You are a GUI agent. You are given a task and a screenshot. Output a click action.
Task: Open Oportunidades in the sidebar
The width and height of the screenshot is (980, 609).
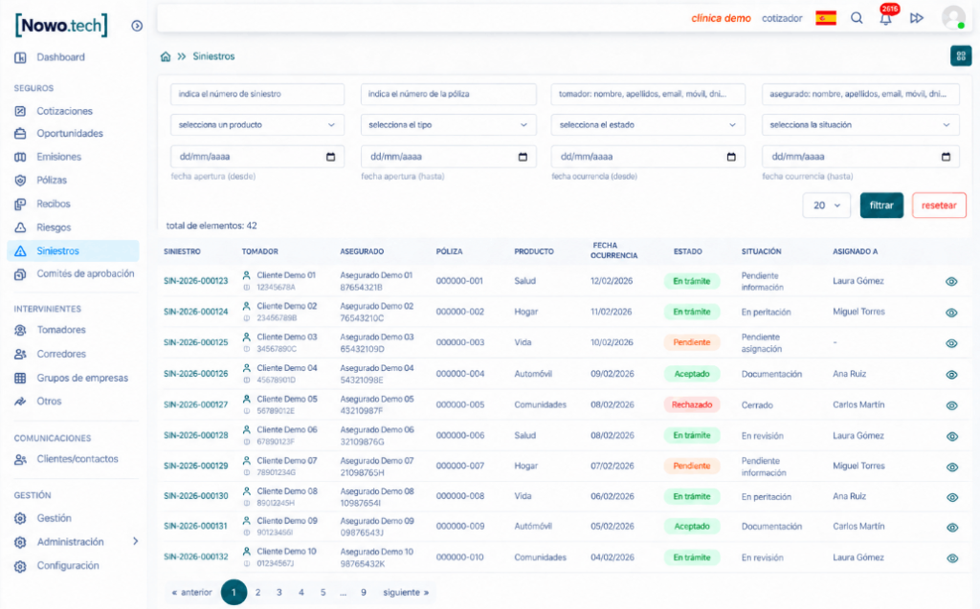coord(69,134)
